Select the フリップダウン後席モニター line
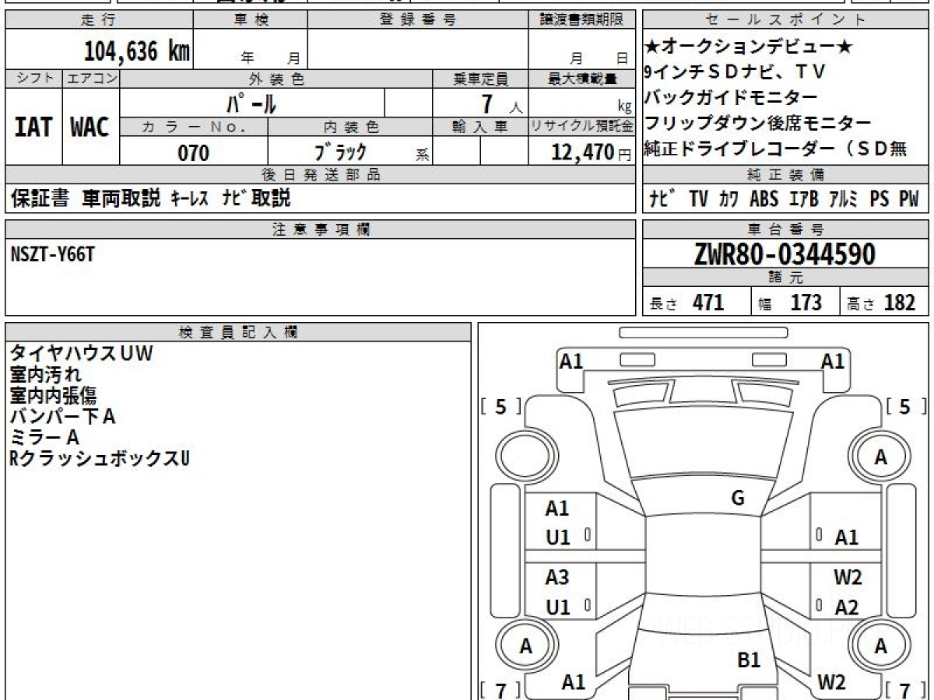Image resolution: width=934 pixels, height=700 pixels. click(758, 124)
